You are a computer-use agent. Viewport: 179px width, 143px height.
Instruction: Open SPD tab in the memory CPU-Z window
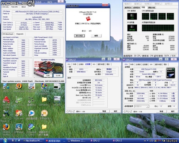[94, 64]
